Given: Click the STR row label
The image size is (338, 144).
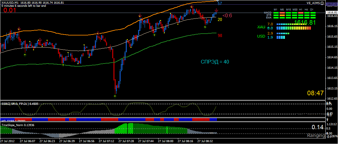Looking at the screenshot, I should 269,15.
